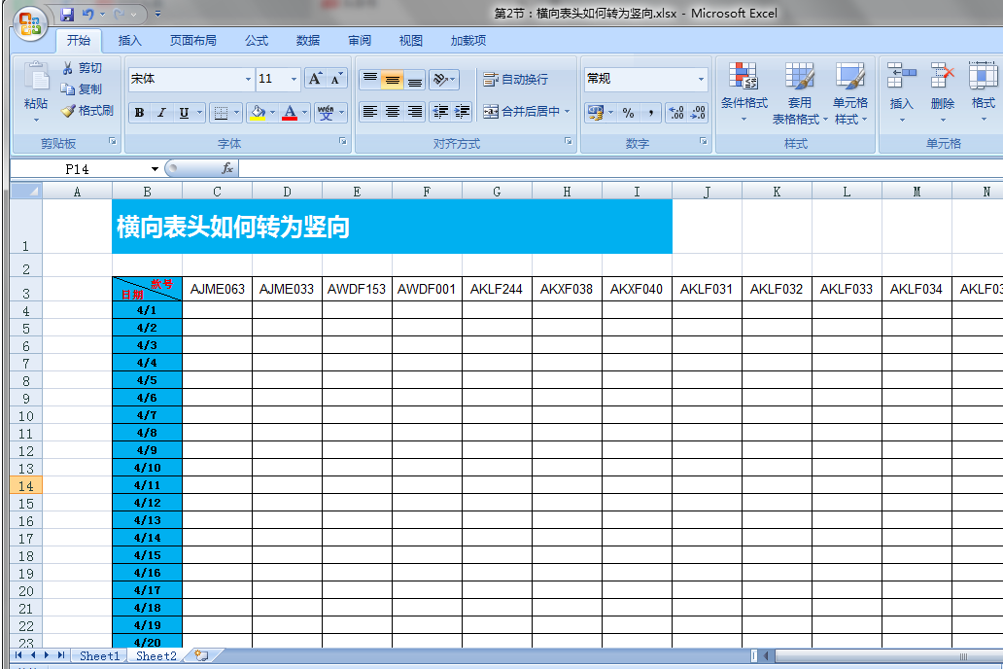Open the 常规 number format dropdown

701,79
